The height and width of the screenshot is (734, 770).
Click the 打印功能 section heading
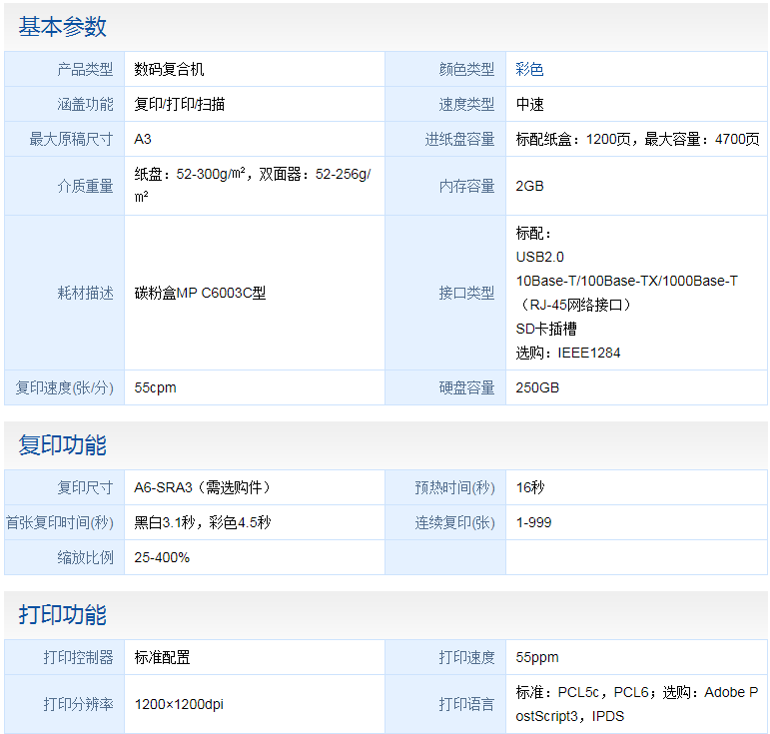coord(62,615)
